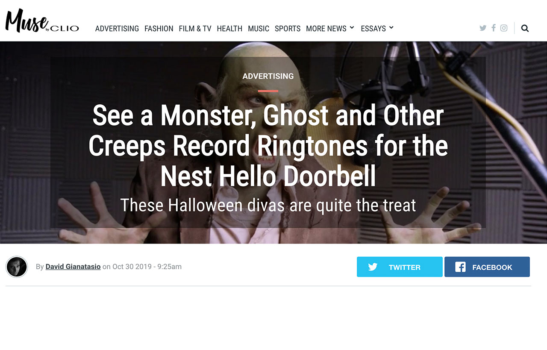Open the Instagram icon in header

(504, 28)
